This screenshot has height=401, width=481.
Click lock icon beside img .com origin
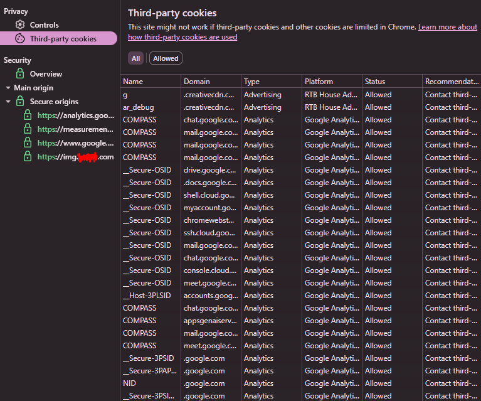click(28, 157)
